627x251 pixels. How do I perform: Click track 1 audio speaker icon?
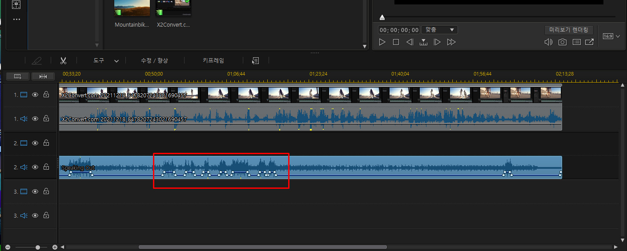pyautogui.click(x=24, y=119)
